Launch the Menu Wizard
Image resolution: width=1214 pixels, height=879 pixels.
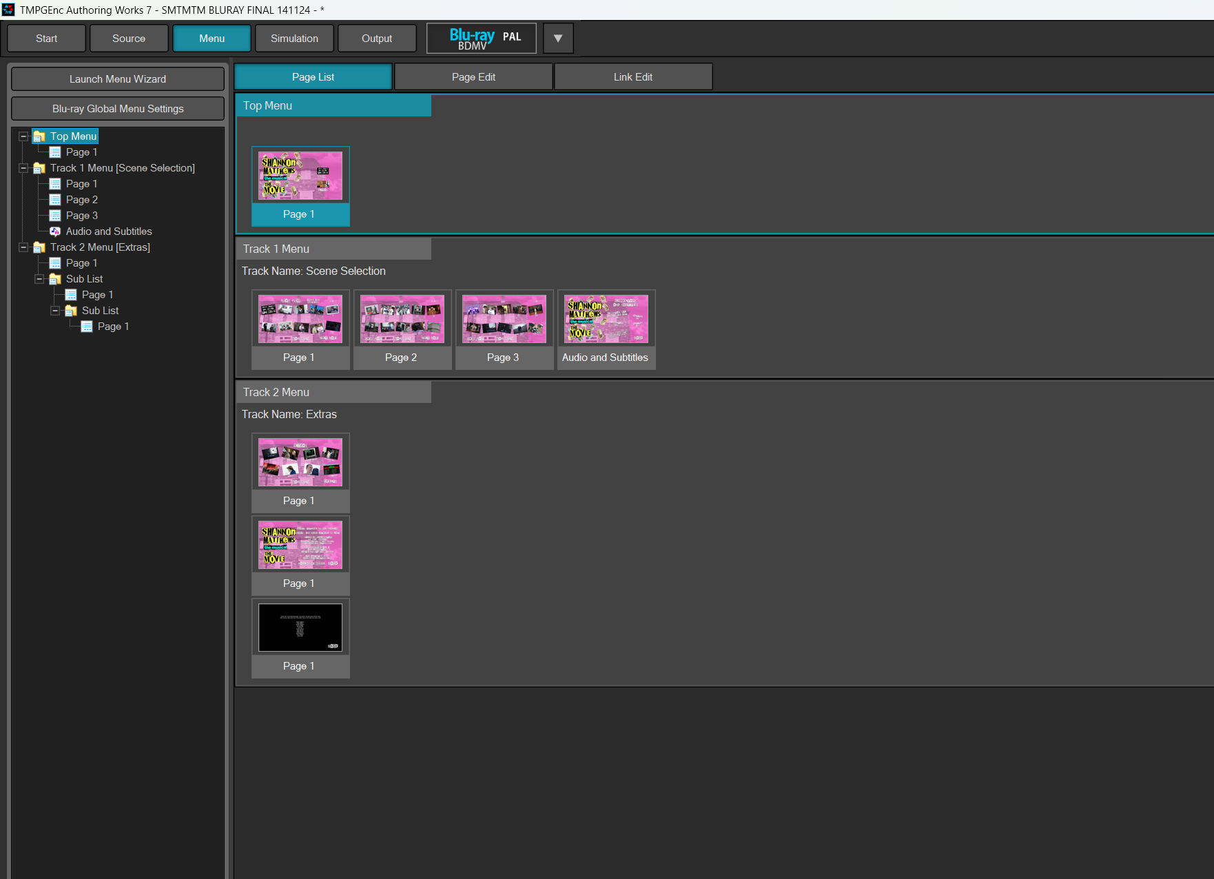click(x=118, y=79)
